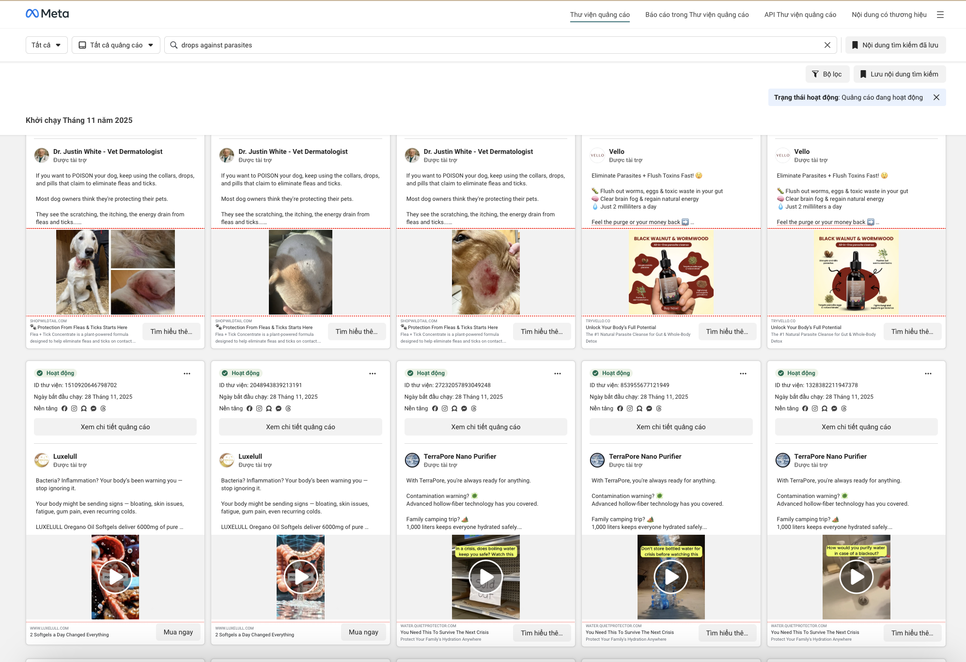This screenshot has width=966, height=662.
Task: Click the Meta logo
Action: point(47,14)
